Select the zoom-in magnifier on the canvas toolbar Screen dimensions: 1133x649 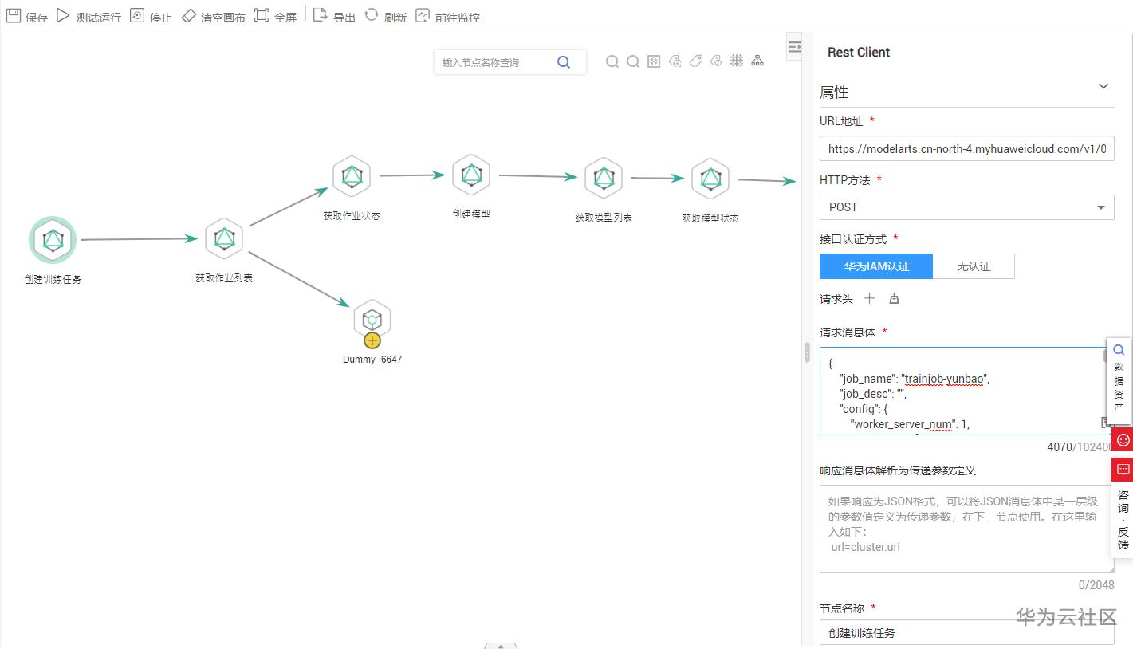(x=612, y=61)
